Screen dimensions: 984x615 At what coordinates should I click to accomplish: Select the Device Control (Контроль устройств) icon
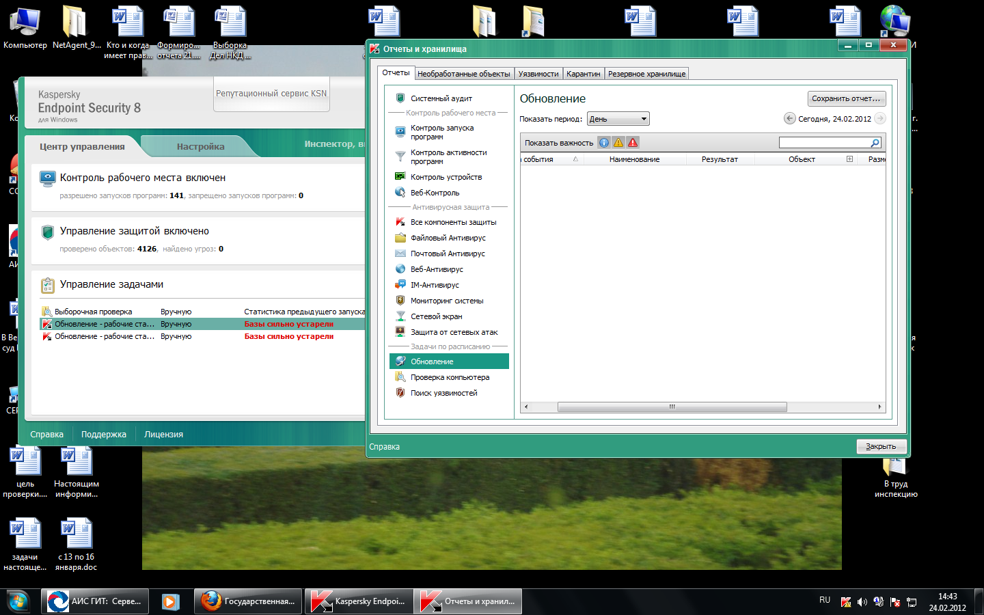400,177
